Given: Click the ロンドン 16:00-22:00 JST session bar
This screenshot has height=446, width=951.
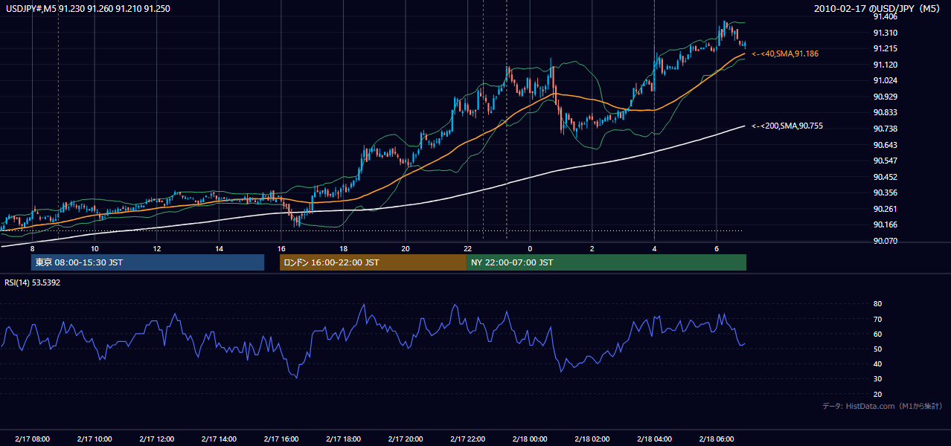Looking at the screenshot, I should pyautogui.click(x=373, y=262).
